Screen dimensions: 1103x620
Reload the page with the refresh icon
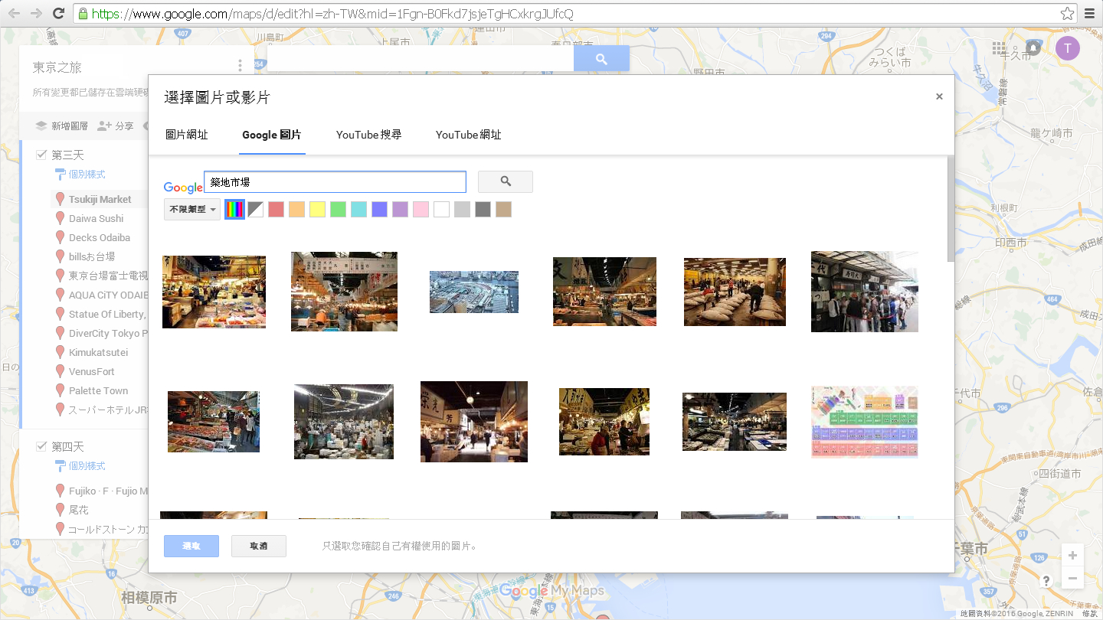(x=58, y=13)
